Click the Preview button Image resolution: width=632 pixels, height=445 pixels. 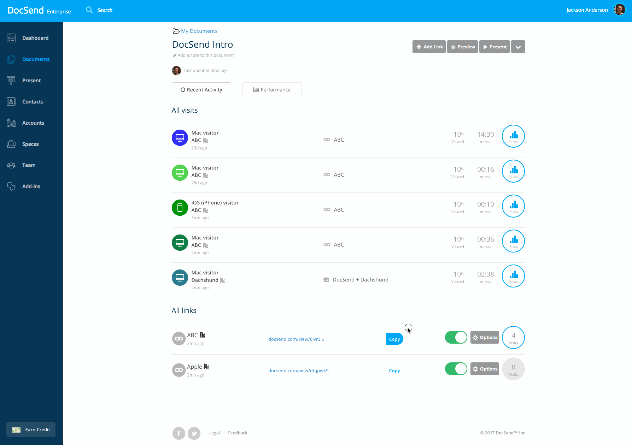462,47
